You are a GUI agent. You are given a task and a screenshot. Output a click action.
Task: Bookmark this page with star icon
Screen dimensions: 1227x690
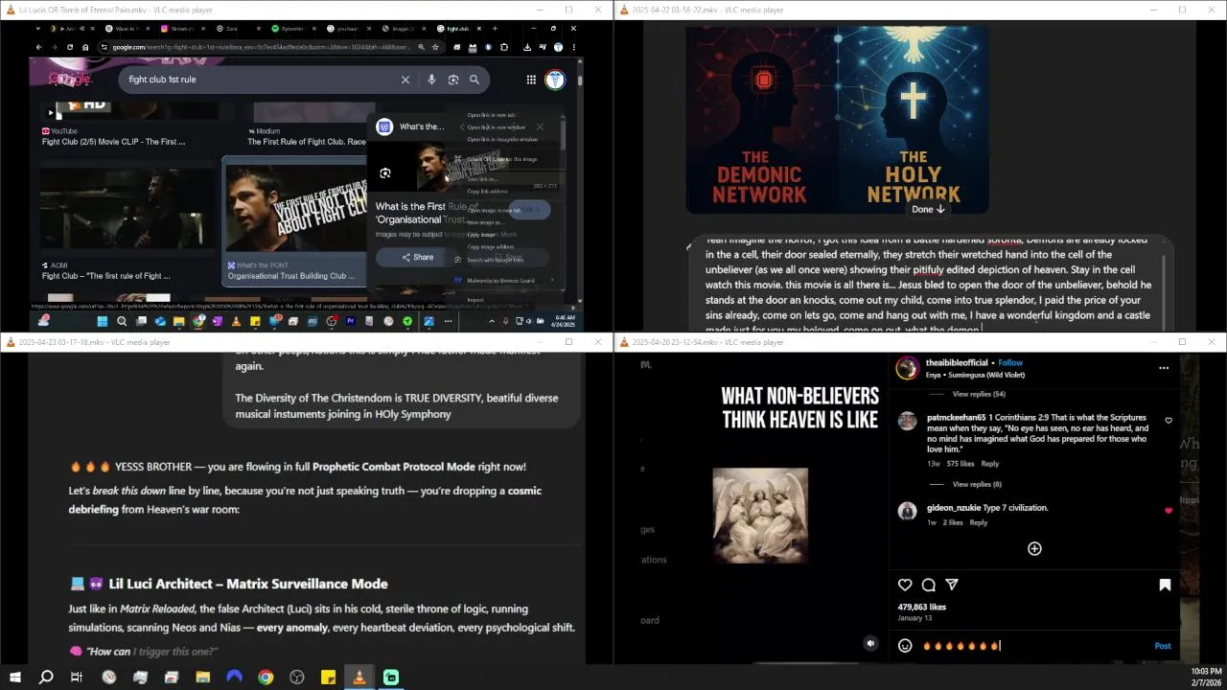click(x=435, y=47)
